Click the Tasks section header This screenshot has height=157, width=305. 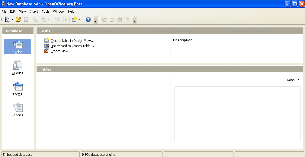click(x=170, y=31)
